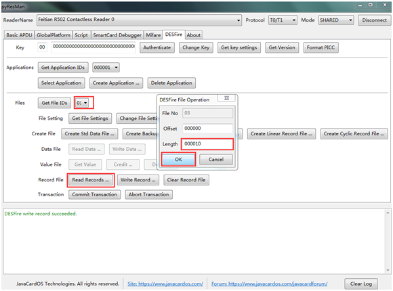Confirm the dialog with OK

(x=178, y=159)
